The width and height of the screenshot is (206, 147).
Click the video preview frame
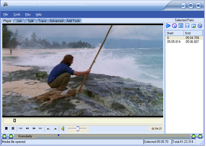pos(83,71)
